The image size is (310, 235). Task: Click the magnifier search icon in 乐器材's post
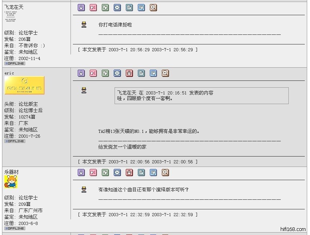tap(165, 173)
